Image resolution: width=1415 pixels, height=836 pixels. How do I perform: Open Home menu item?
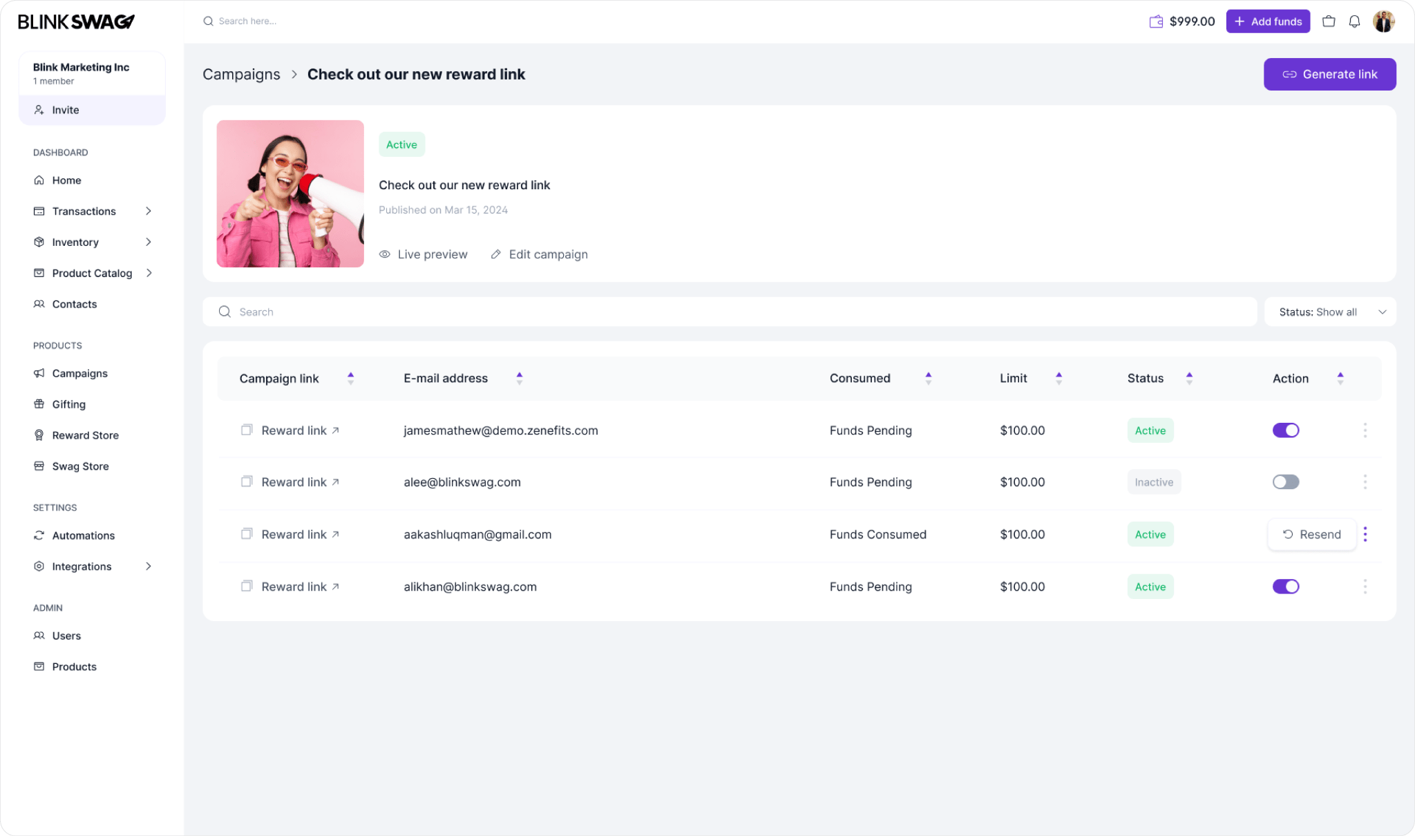pos(66,180)
